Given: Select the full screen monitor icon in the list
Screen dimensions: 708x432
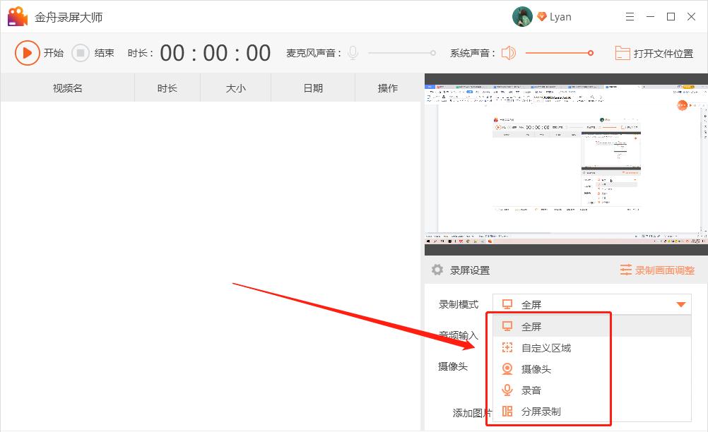Looking at the screenshot, I should pyautogui.click(x=507, y=327).
